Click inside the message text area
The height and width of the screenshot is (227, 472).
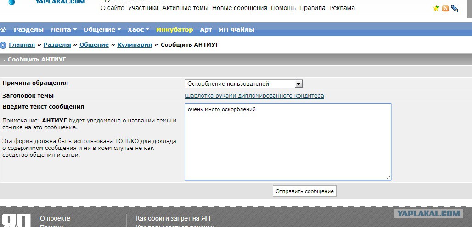click(x=288, y=142)
